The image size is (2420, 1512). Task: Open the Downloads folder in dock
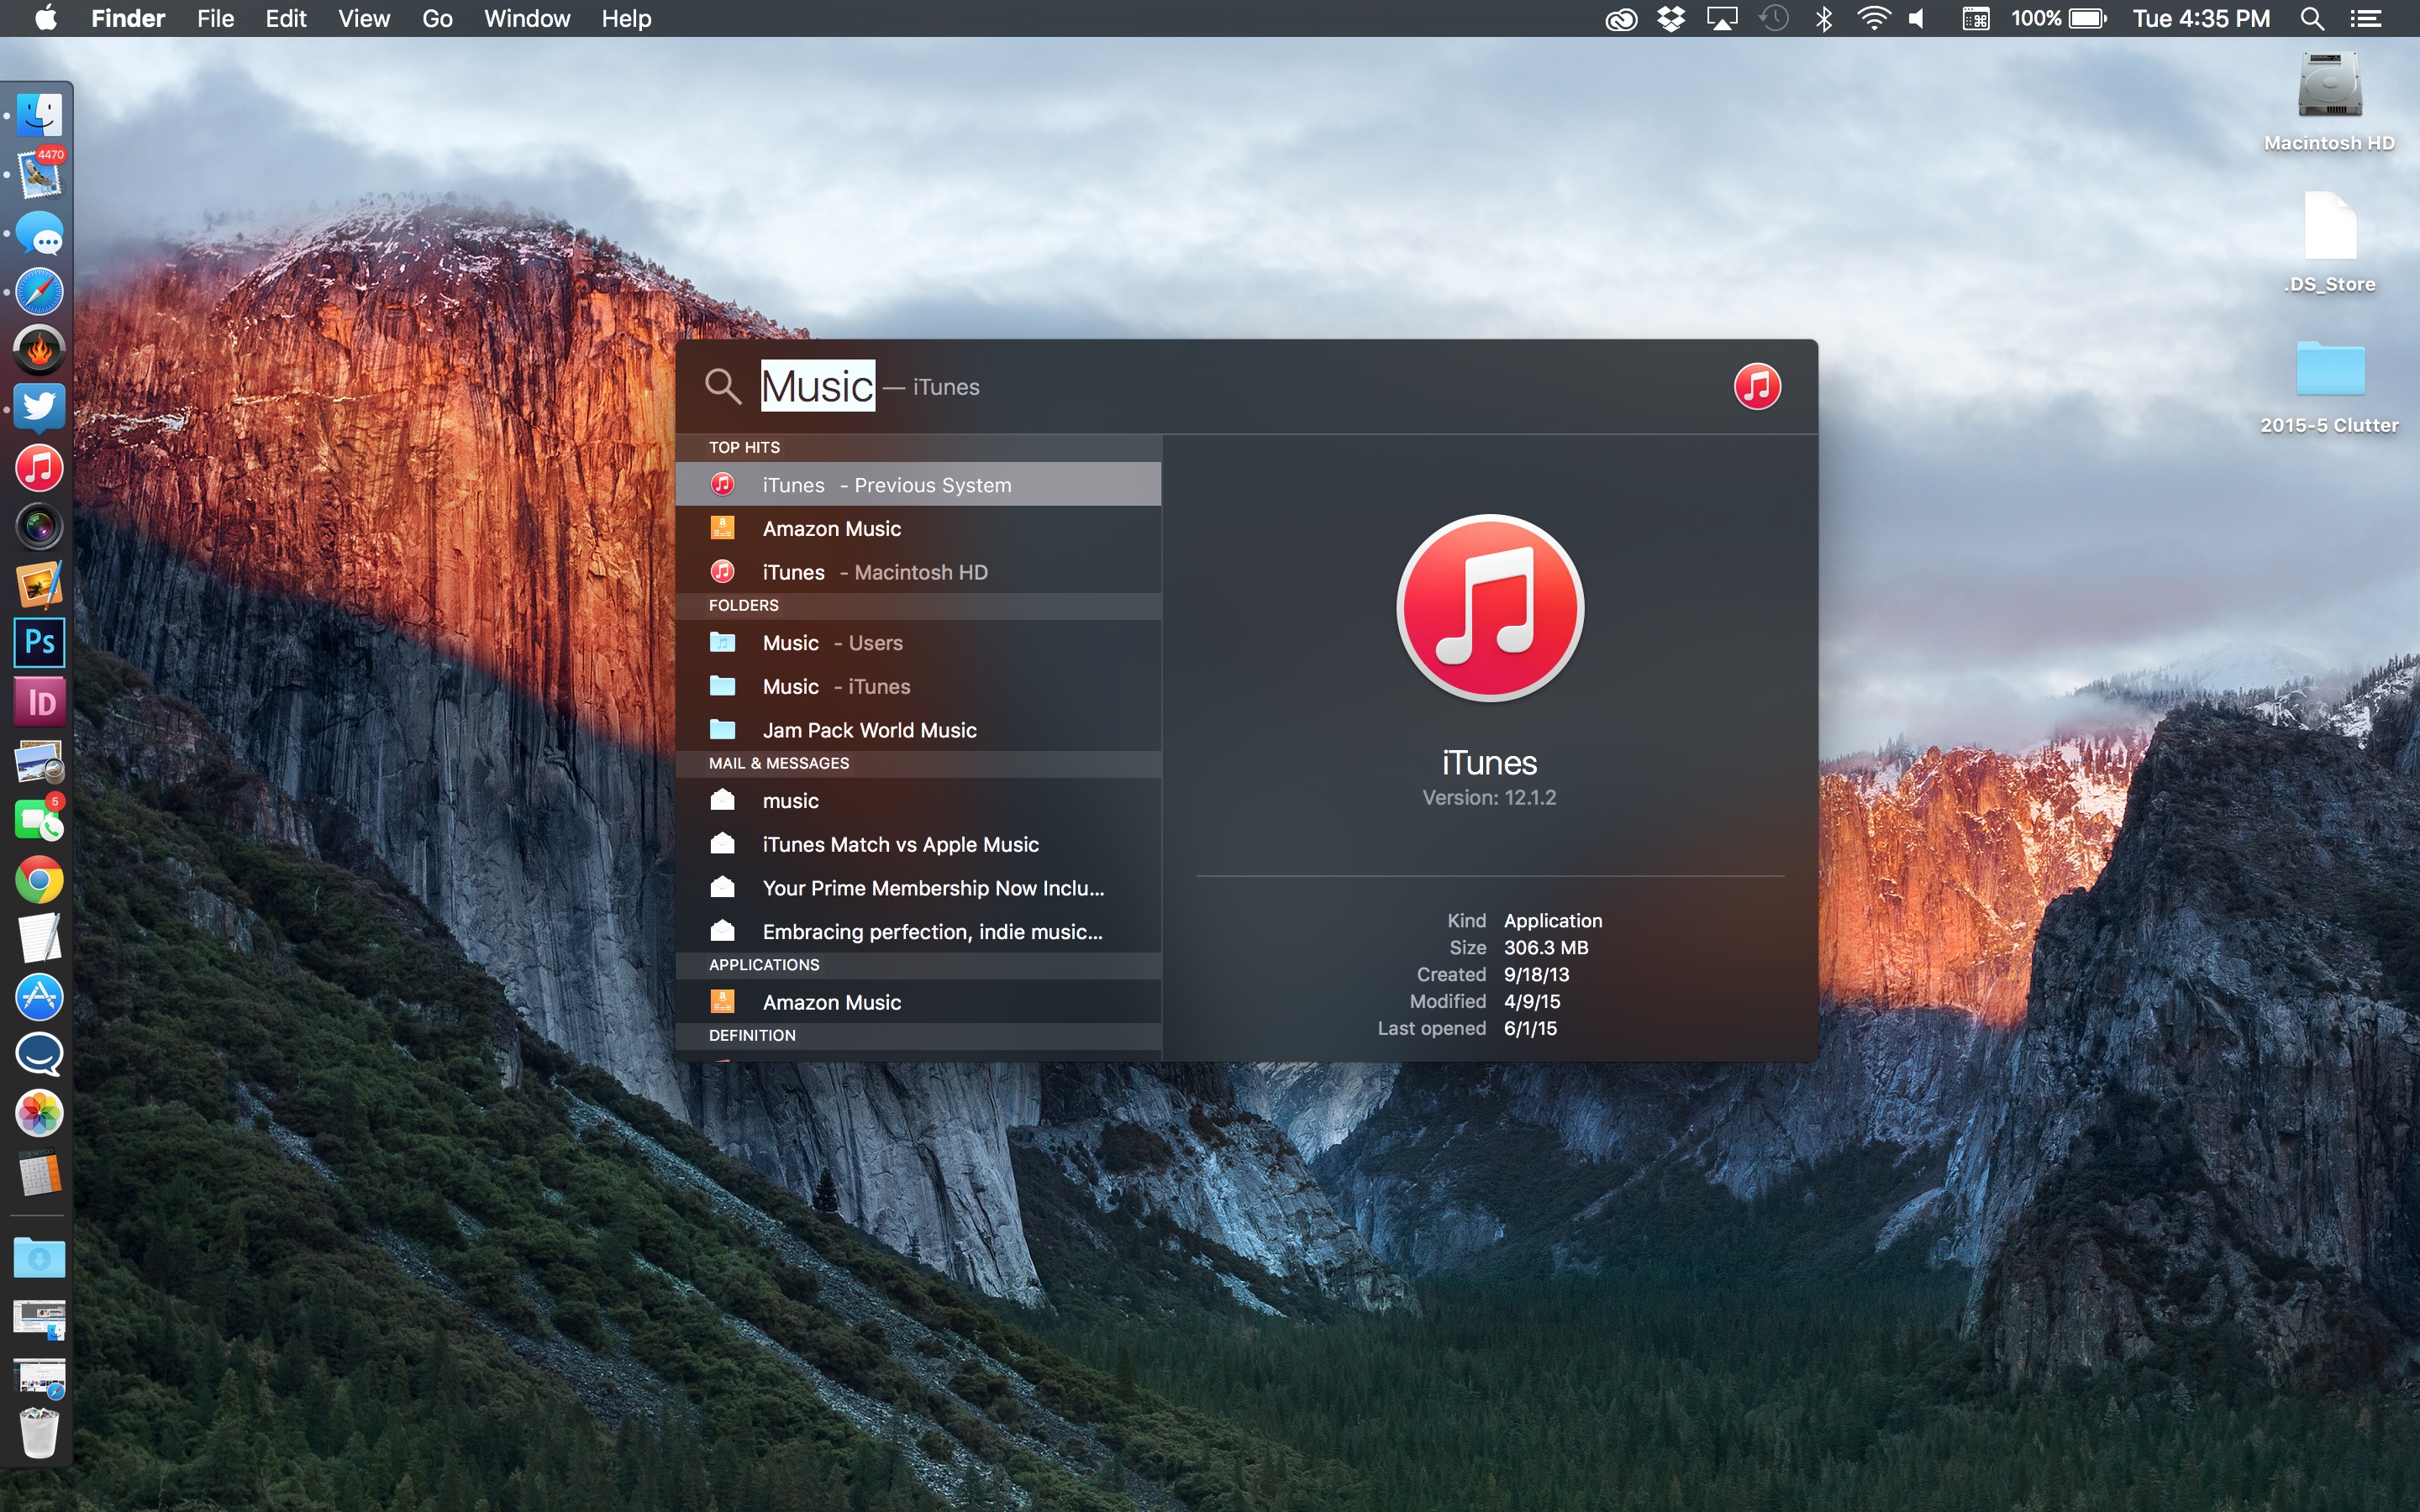point(40,1258)
